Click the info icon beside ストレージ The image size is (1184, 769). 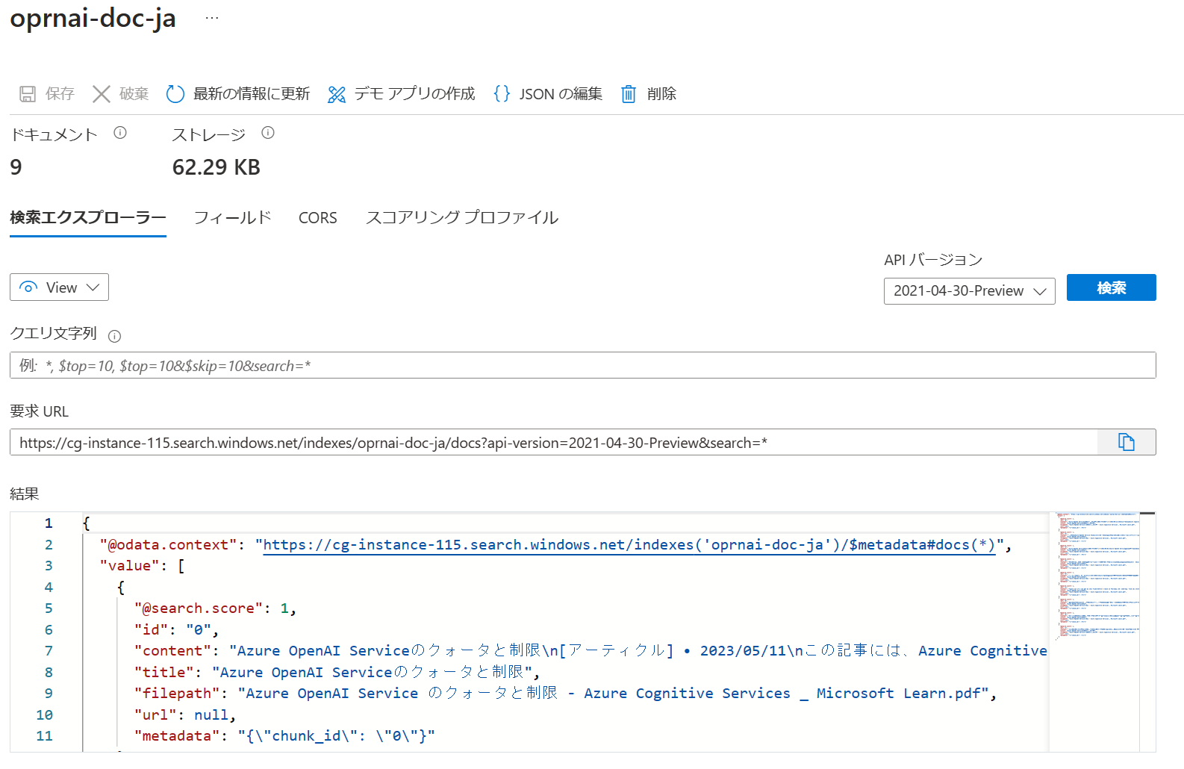click(268, 133)
